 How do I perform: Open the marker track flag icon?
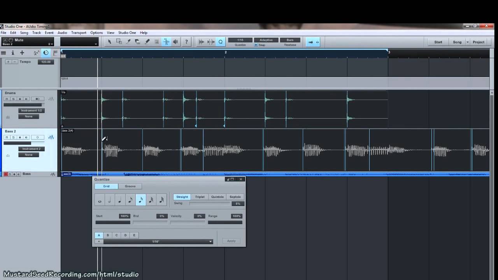55,52
